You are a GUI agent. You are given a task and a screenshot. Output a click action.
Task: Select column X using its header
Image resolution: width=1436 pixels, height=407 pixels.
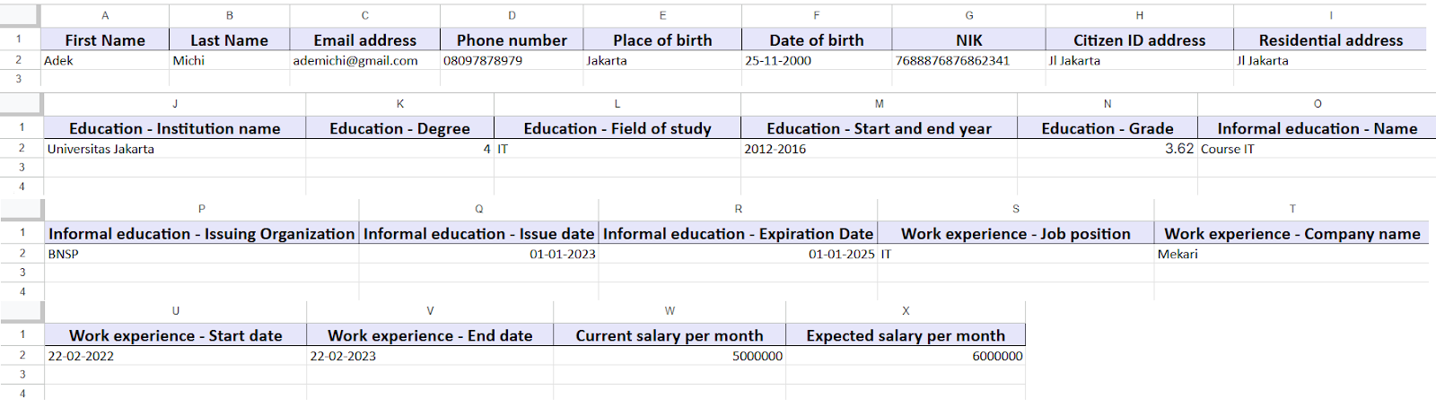coord(905,311)
